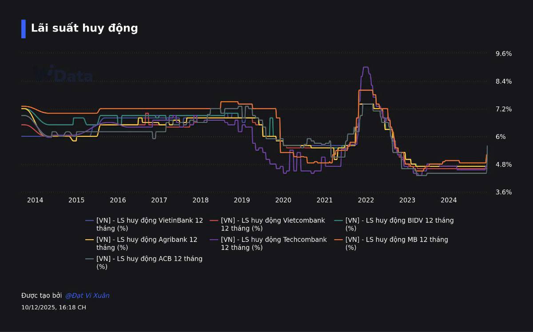Image resolution: width=533 pixels, height=332 pixels.
Task: Click the 10/12/2025 timestamp text
Action: 53,308
